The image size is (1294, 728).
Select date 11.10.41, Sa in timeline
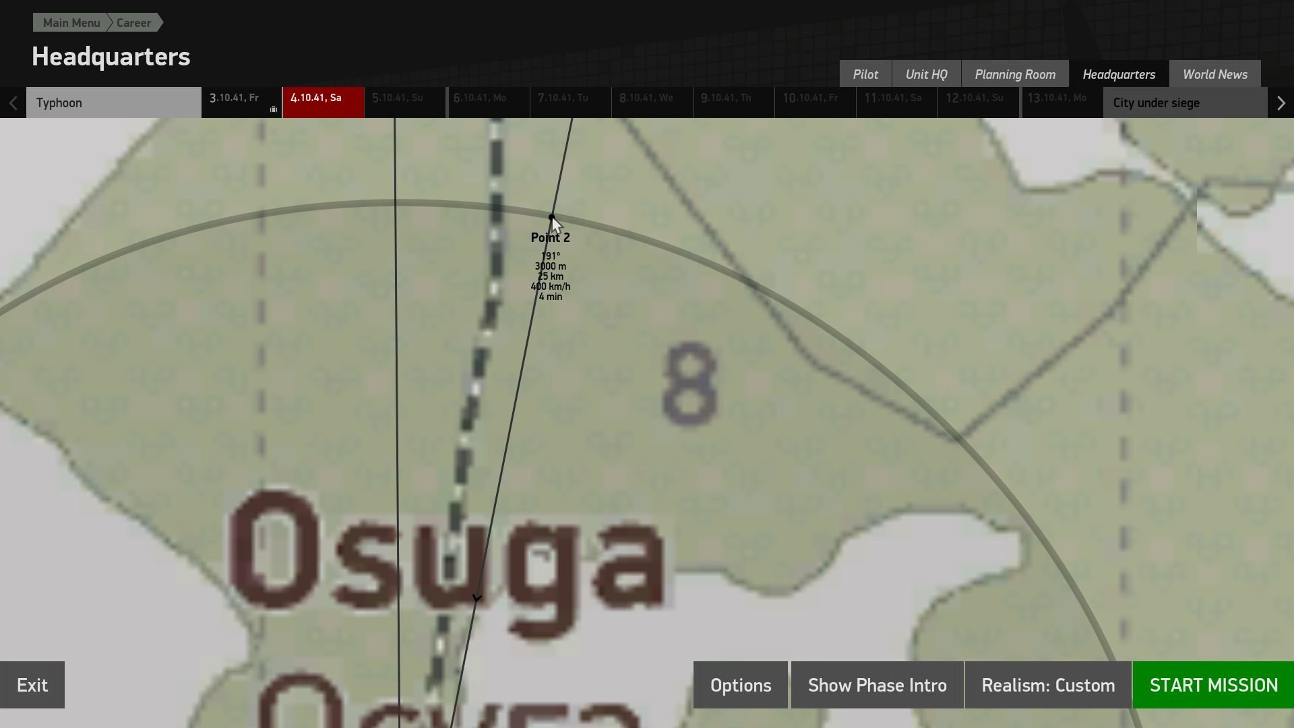[x=897, y=102]
